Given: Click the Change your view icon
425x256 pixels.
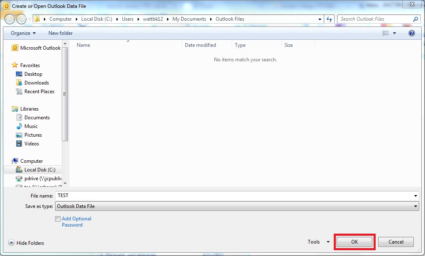Looking at the screenshot, I should tap(386, 33).
